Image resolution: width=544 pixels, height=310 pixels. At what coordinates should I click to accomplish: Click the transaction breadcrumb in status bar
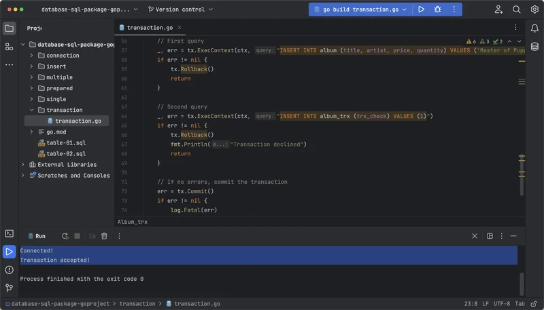tap(137, 305)
